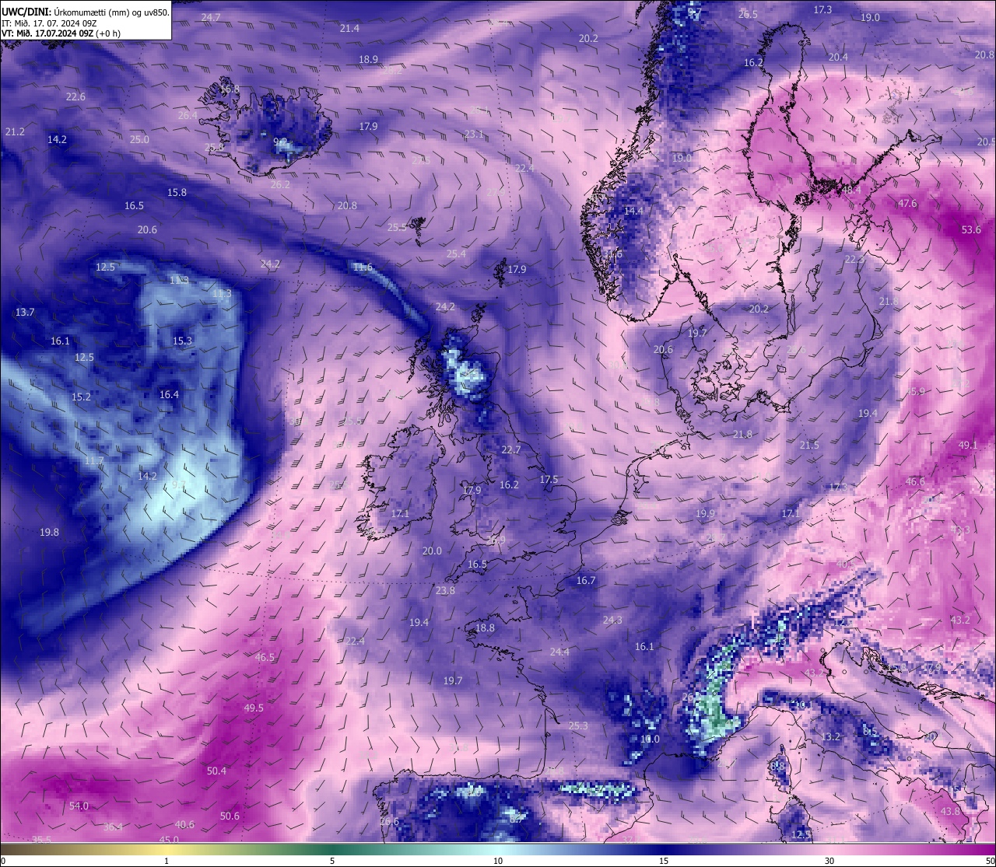This screenshot has height=867, width=996.
Task: Select the 11.6 value label
Action: coord(363,267)
